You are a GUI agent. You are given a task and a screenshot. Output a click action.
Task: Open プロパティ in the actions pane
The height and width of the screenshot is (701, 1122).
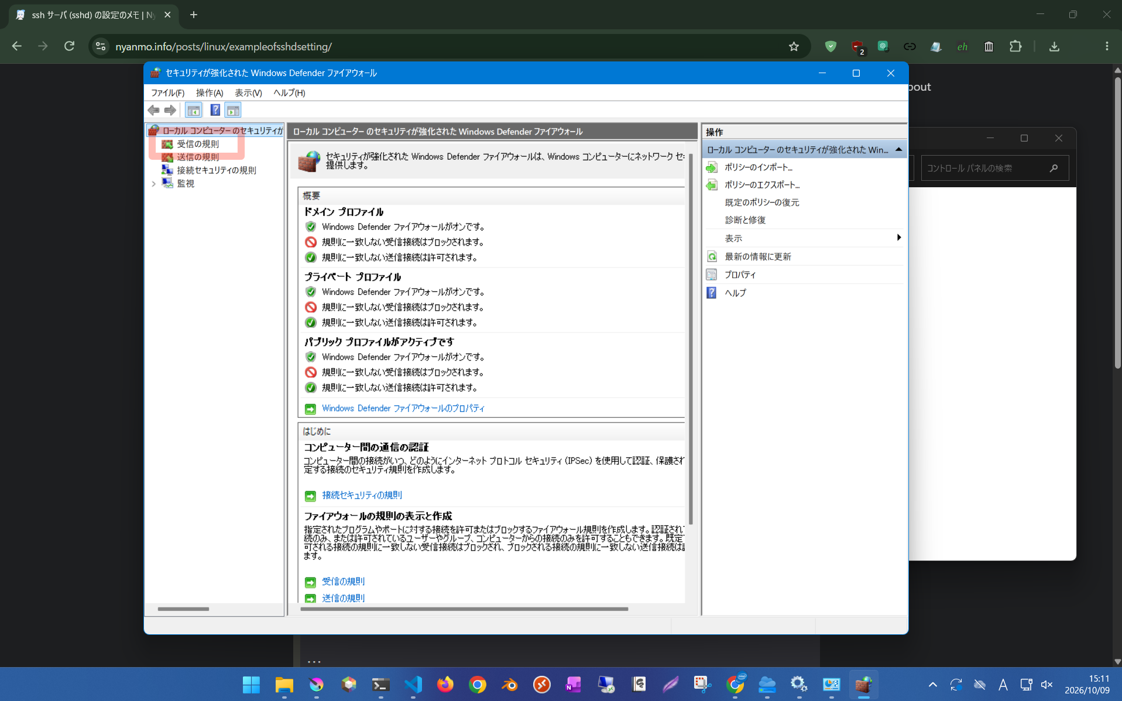point(740,275)
